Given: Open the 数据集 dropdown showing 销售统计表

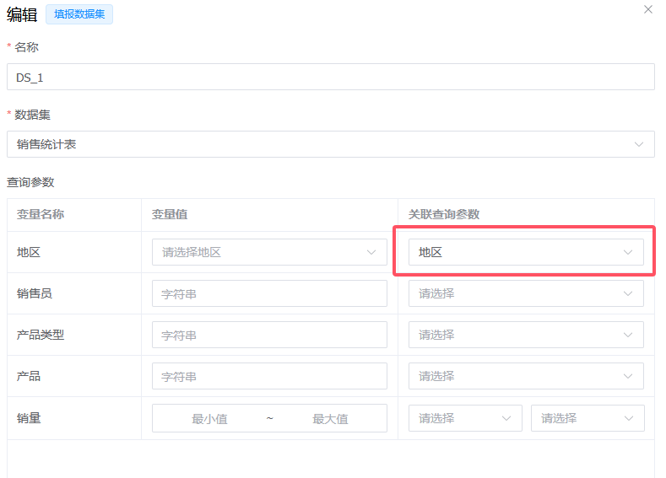Looking at the screenshot, I should point(321,144).
